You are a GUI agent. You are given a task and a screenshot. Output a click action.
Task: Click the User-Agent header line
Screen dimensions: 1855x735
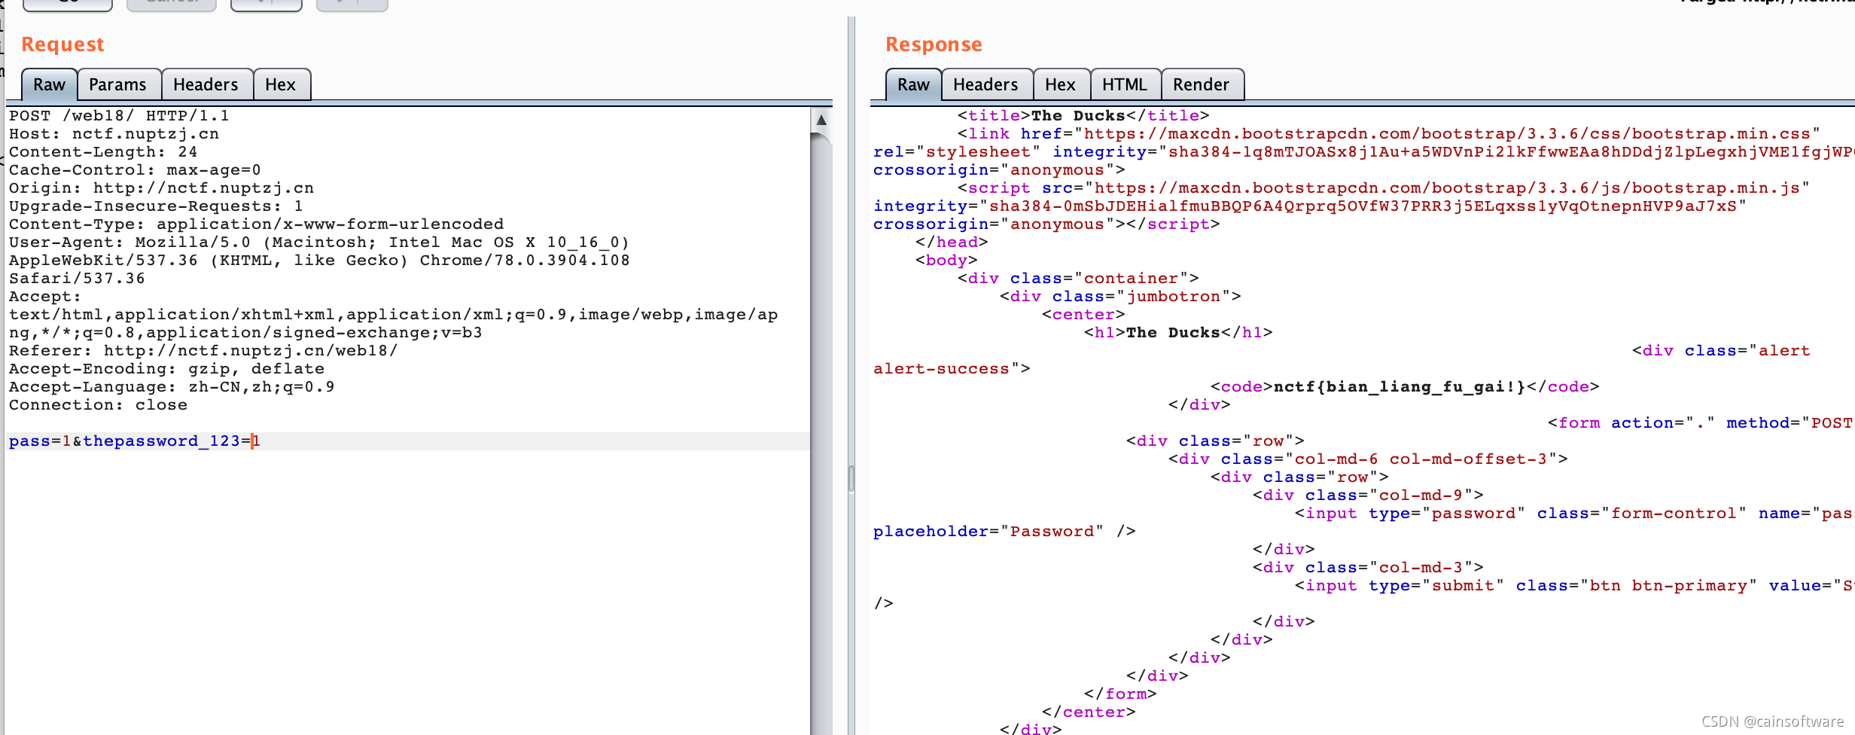[x=319, y=242]
